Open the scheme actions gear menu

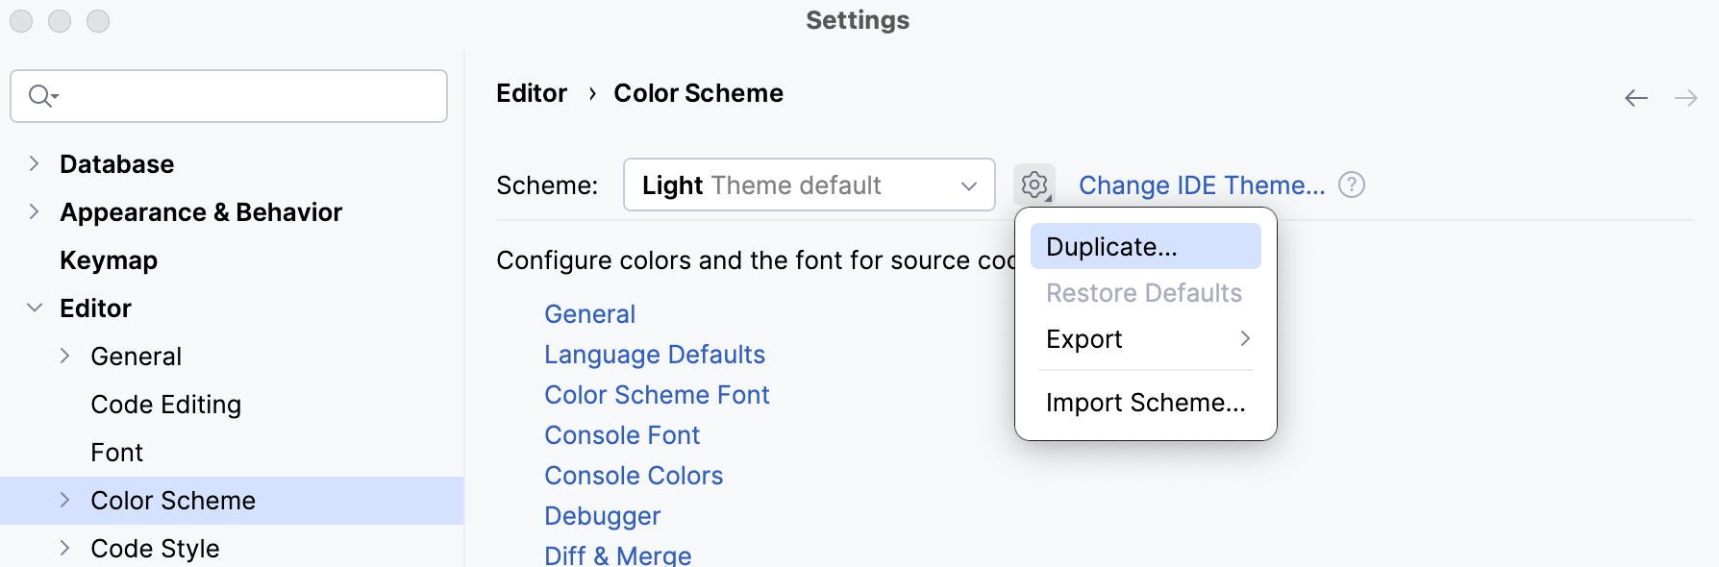[1034, 185]
